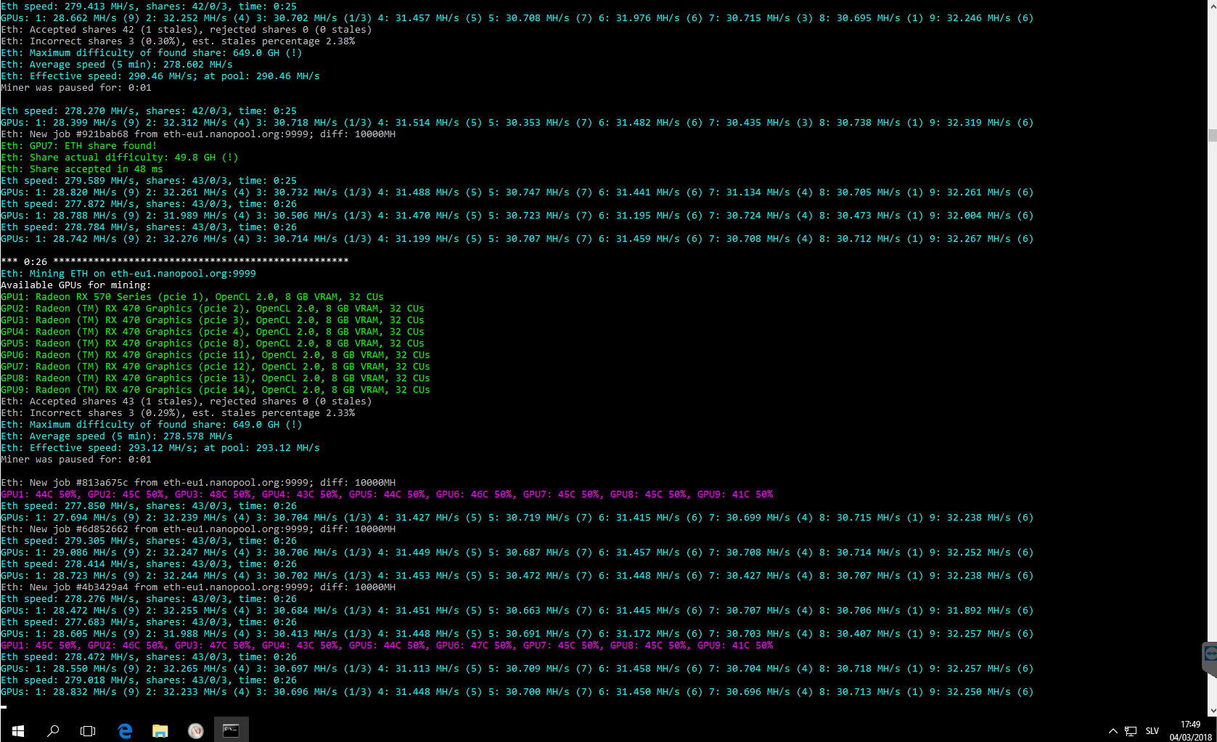This screenshot has width=1217, height=742.
Task: Click 'Effective speed: 290.46 MH/s' line
Action: coord(160,76)
